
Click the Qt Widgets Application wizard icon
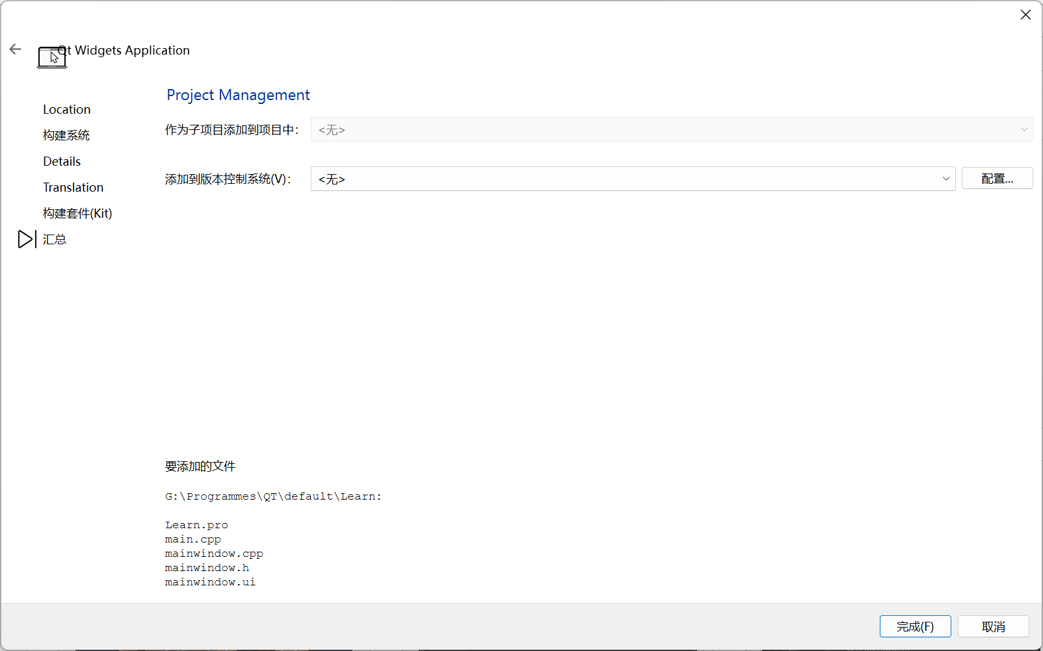52,57
